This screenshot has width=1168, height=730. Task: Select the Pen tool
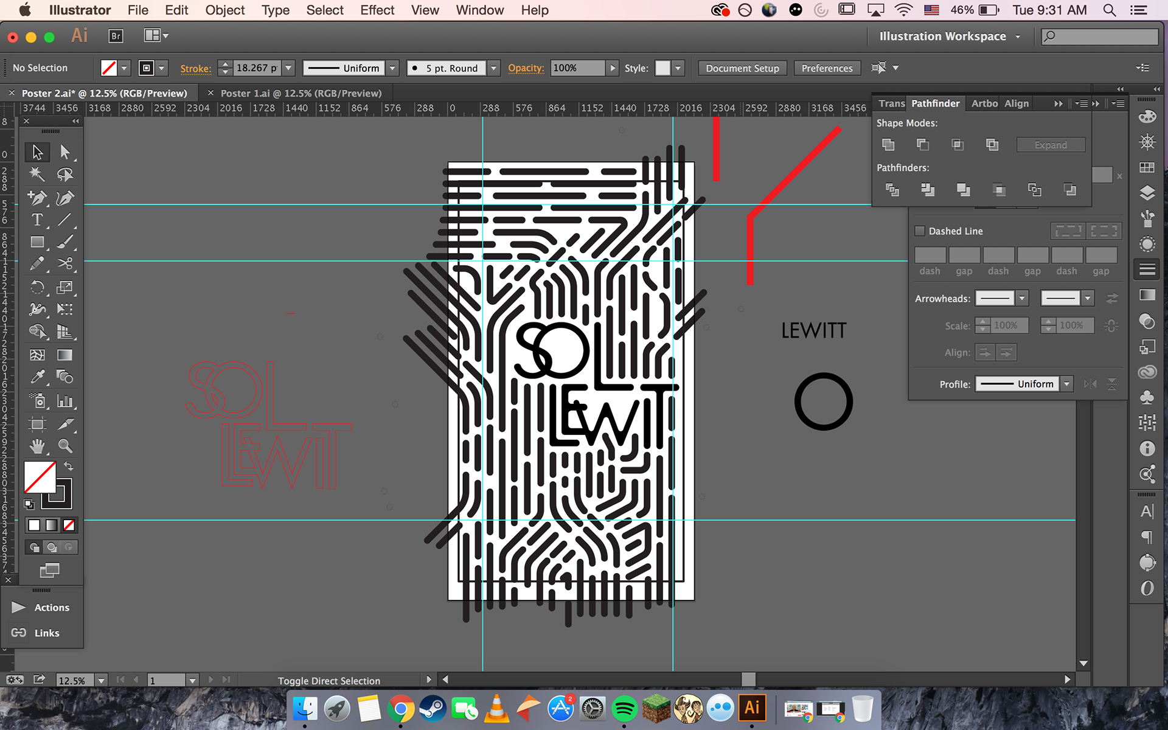pos(37,197)
